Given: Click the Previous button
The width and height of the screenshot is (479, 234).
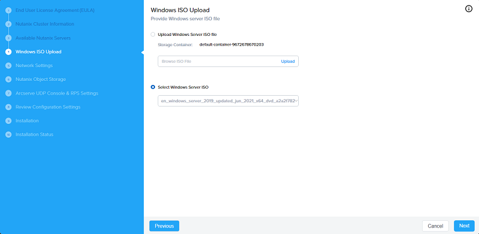Looking at the screenshot, I should tap(164, 226).
